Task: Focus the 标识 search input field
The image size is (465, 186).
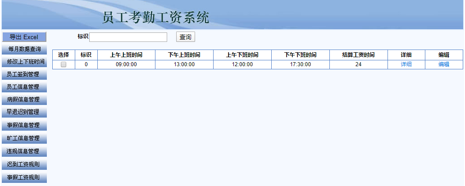Action: coord(128,37)
